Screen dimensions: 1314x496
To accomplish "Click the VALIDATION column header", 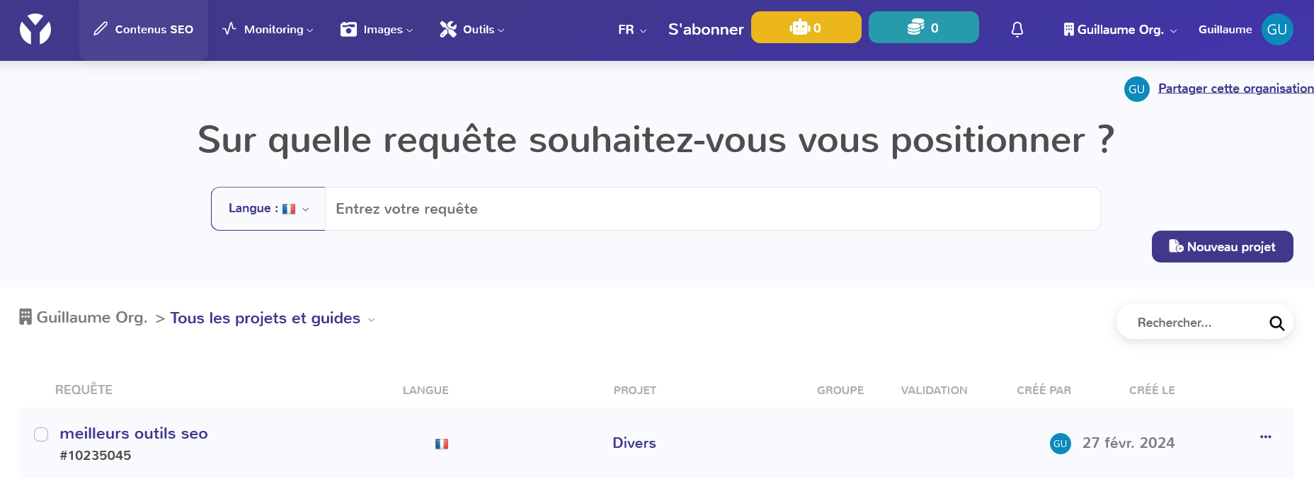I will [x=934, y=390].
